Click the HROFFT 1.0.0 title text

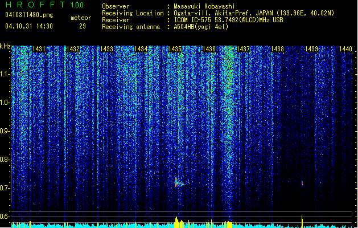point(44,5)
